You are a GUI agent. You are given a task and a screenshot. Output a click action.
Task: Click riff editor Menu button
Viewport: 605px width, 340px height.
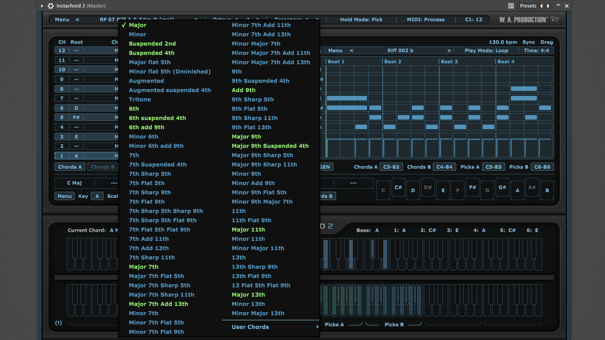click(x=335, y=50)
